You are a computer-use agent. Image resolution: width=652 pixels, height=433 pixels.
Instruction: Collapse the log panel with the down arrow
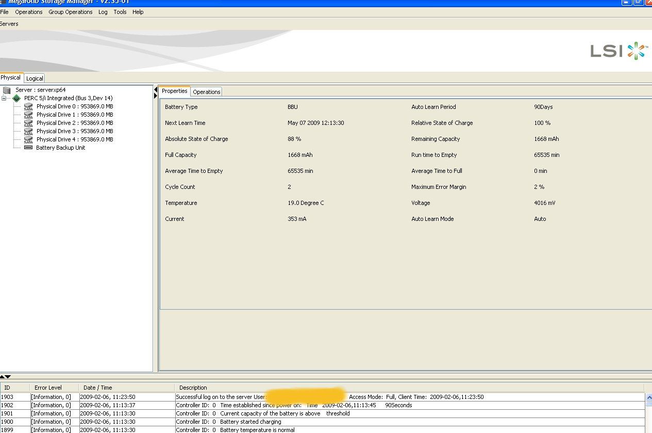[x=8, y=377]
